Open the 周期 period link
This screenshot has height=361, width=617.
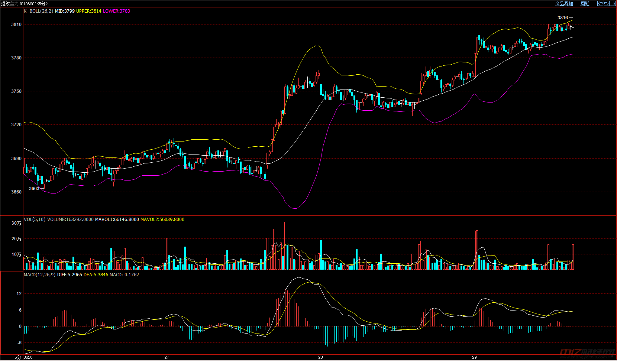click(x=585, y=4)
